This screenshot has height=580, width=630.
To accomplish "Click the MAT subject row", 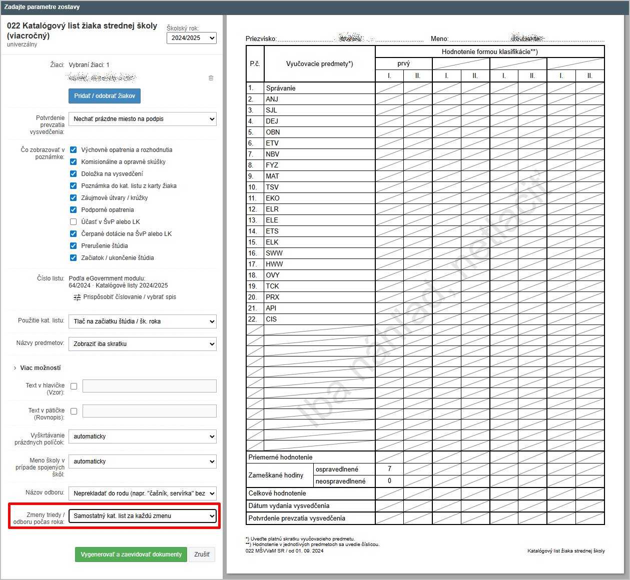I will [425, 176].
